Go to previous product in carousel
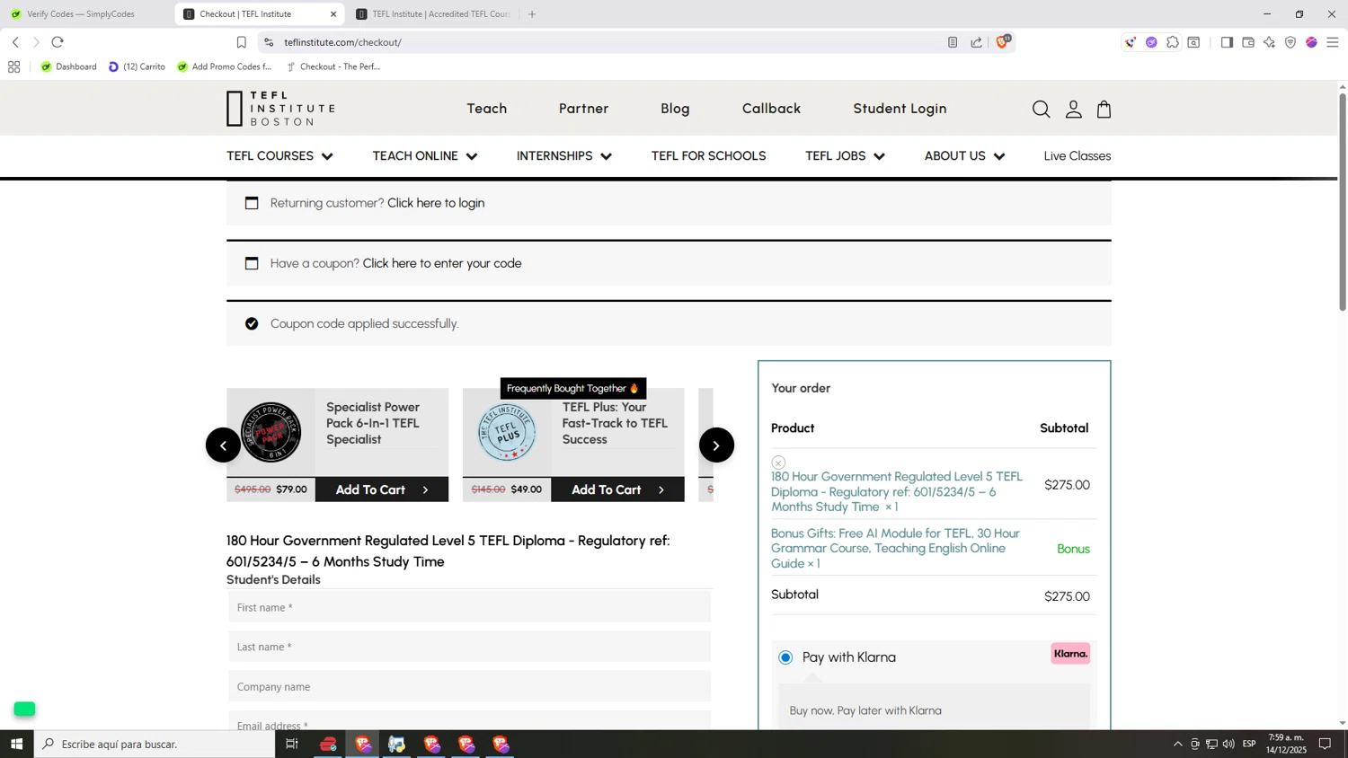 coord(223,445)
